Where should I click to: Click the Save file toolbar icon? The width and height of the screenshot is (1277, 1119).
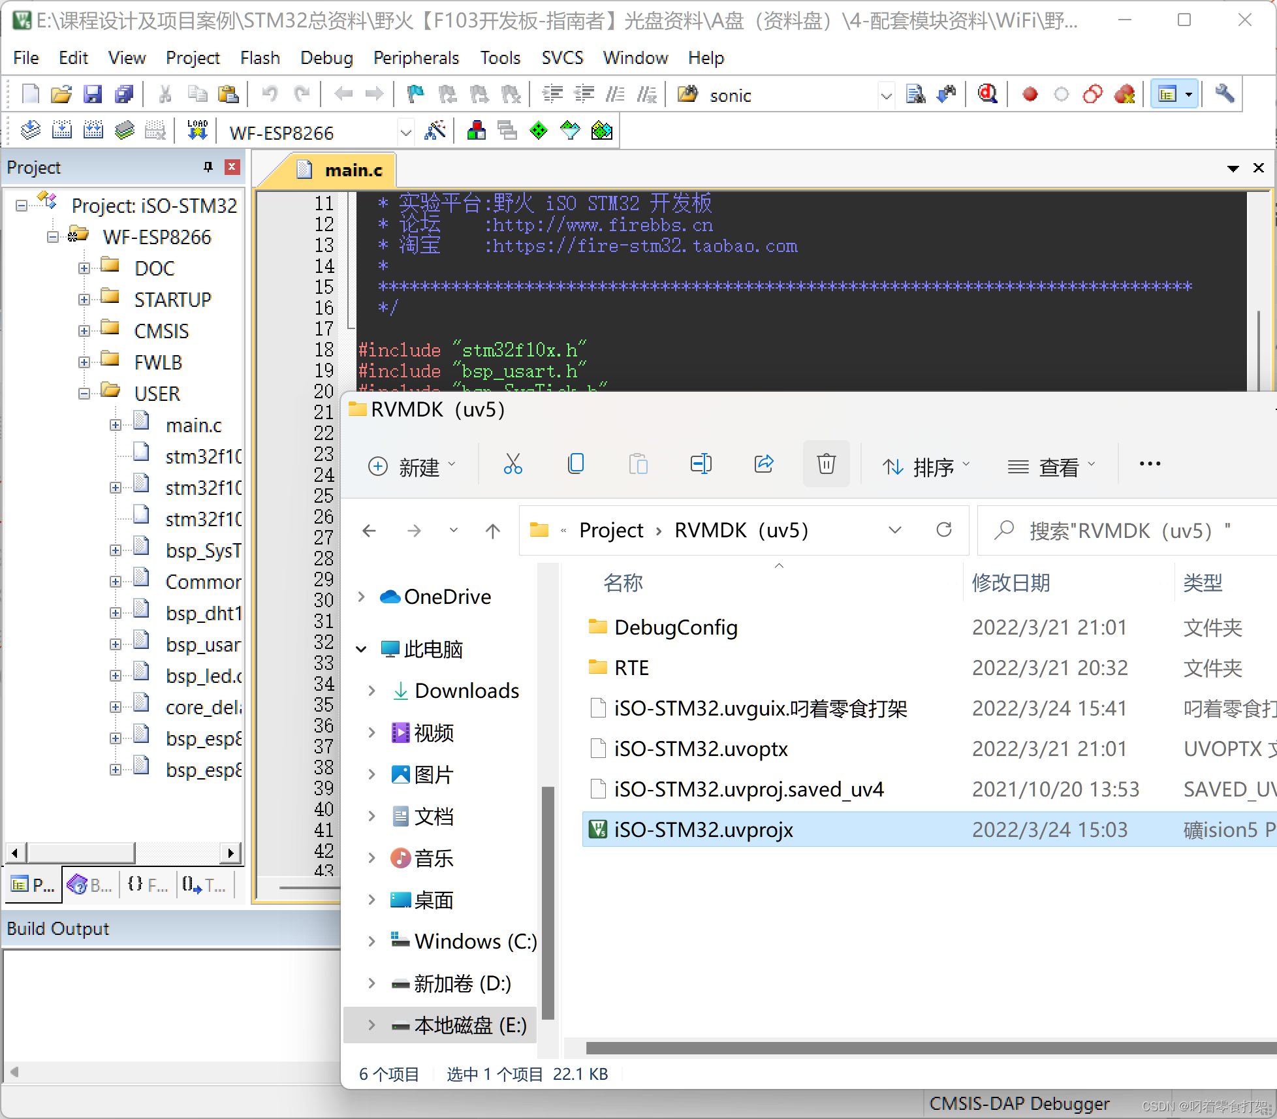point(93,95)
